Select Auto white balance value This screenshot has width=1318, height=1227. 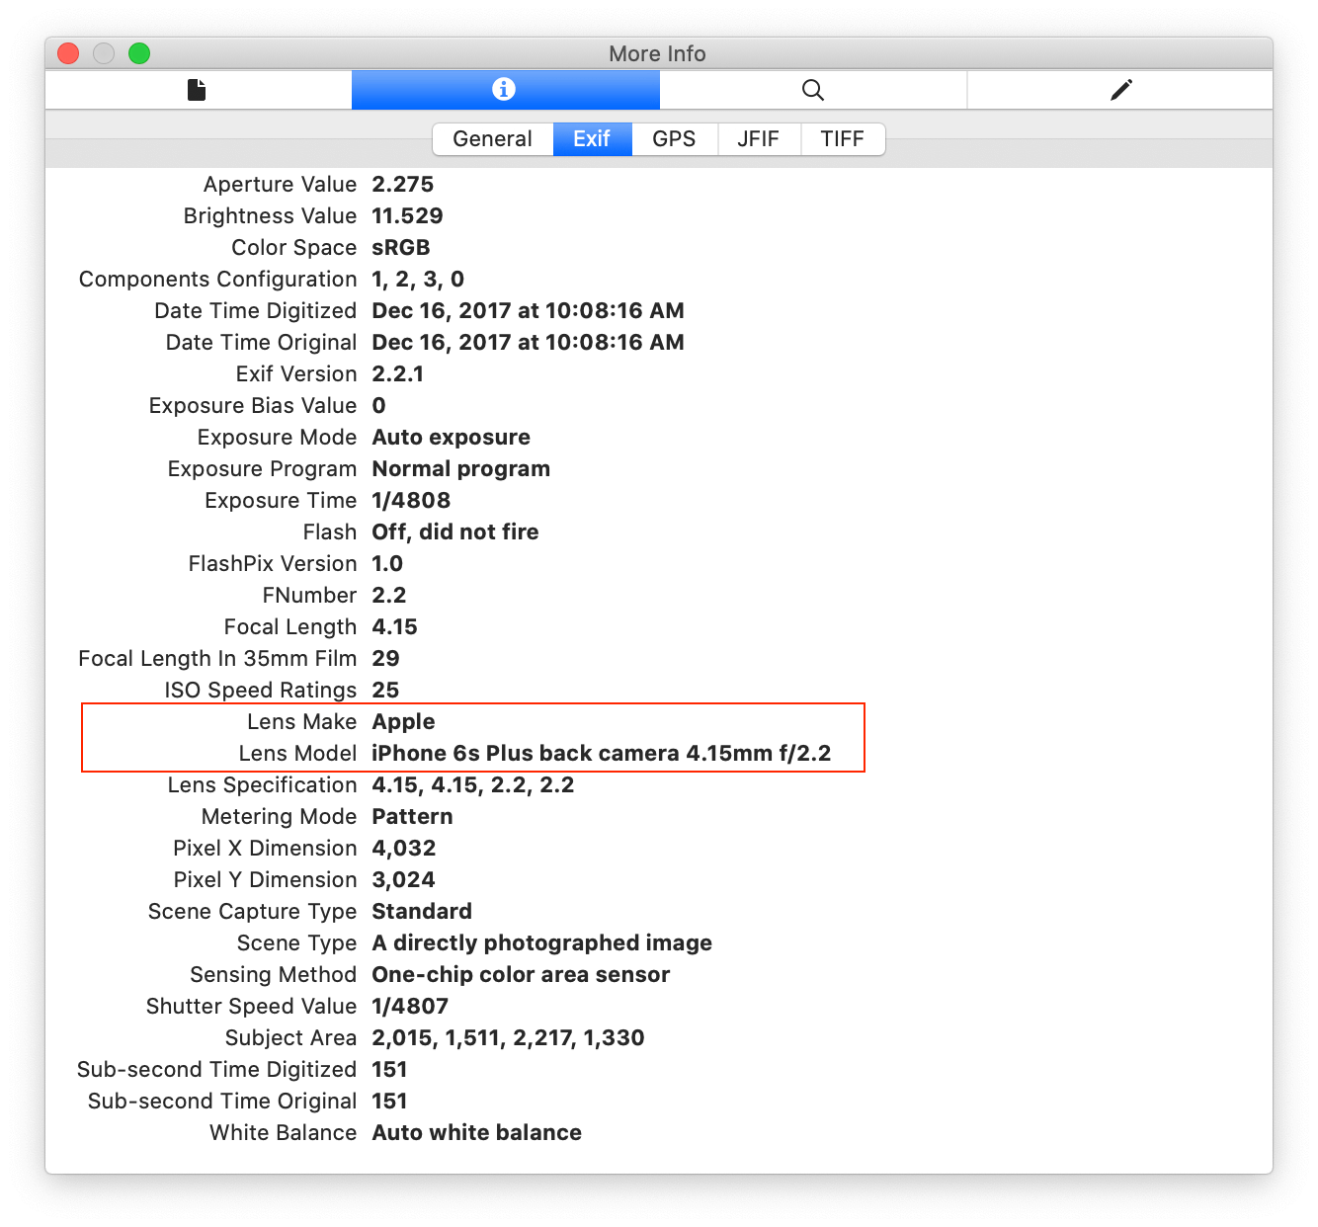(x=476, y=1133)
